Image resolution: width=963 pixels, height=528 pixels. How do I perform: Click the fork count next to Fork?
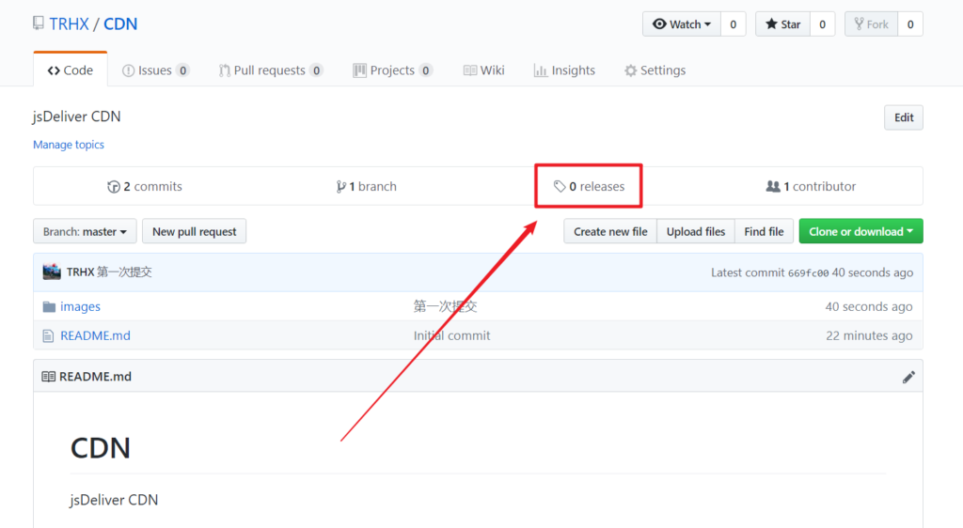(910, 23)
